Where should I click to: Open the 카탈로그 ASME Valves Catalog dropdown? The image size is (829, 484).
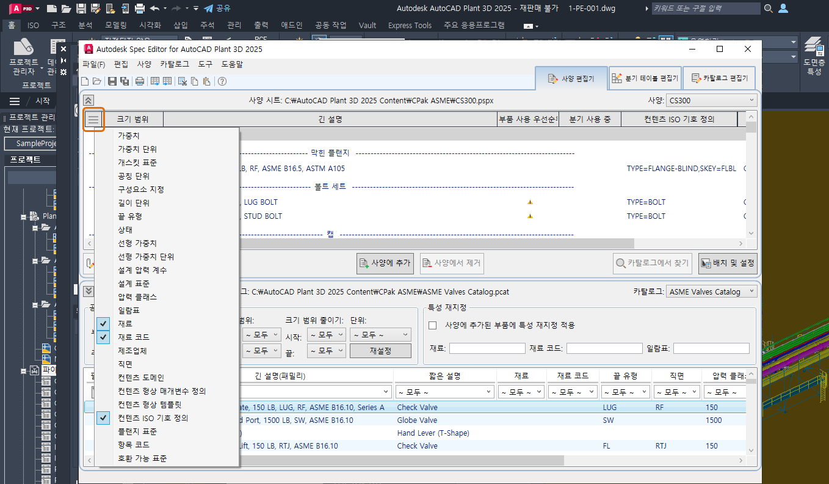click(x=711, y=291)
